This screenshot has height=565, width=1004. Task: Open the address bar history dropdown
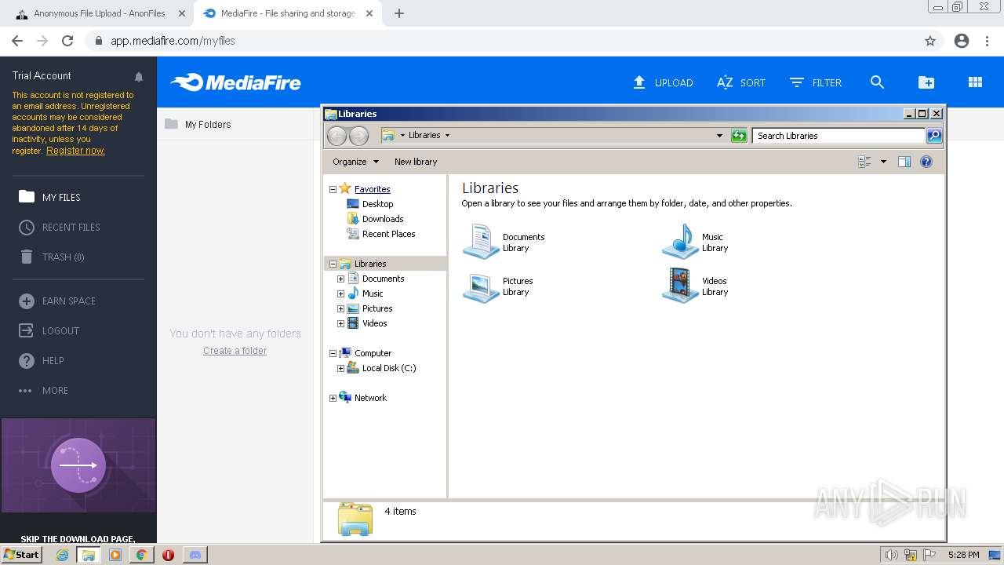(x=719, y=136)
